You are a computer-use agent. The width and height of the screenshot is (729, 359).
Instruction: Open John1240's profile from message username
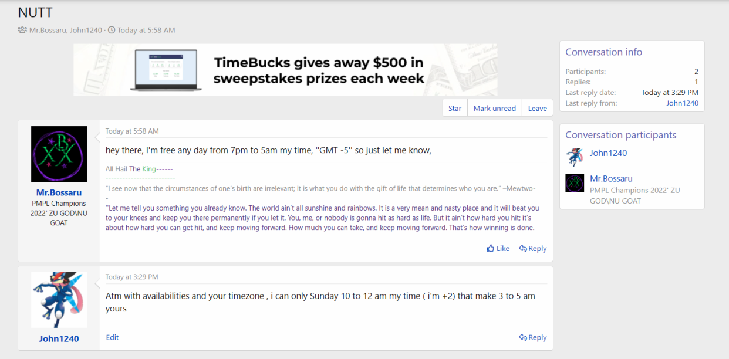(x=59, y=338)
